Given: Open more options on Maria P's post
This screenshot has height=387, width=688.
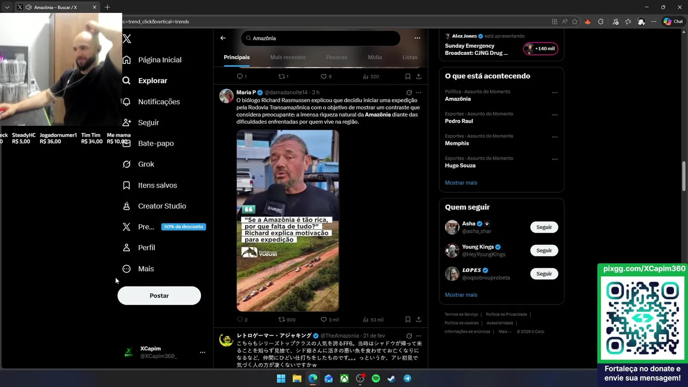Looking at the screenshot, I should click(x=419, y=92).
